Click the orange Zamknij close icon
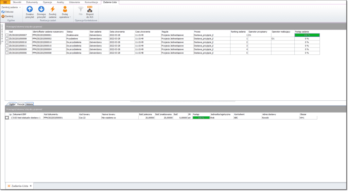 click(x=3, y=16)
